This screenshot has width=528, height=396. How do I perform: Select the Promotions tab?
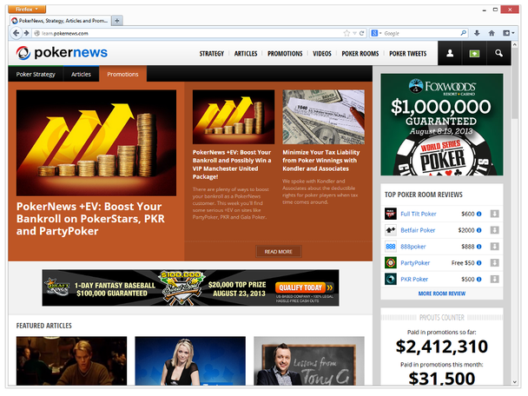point(123,74)
